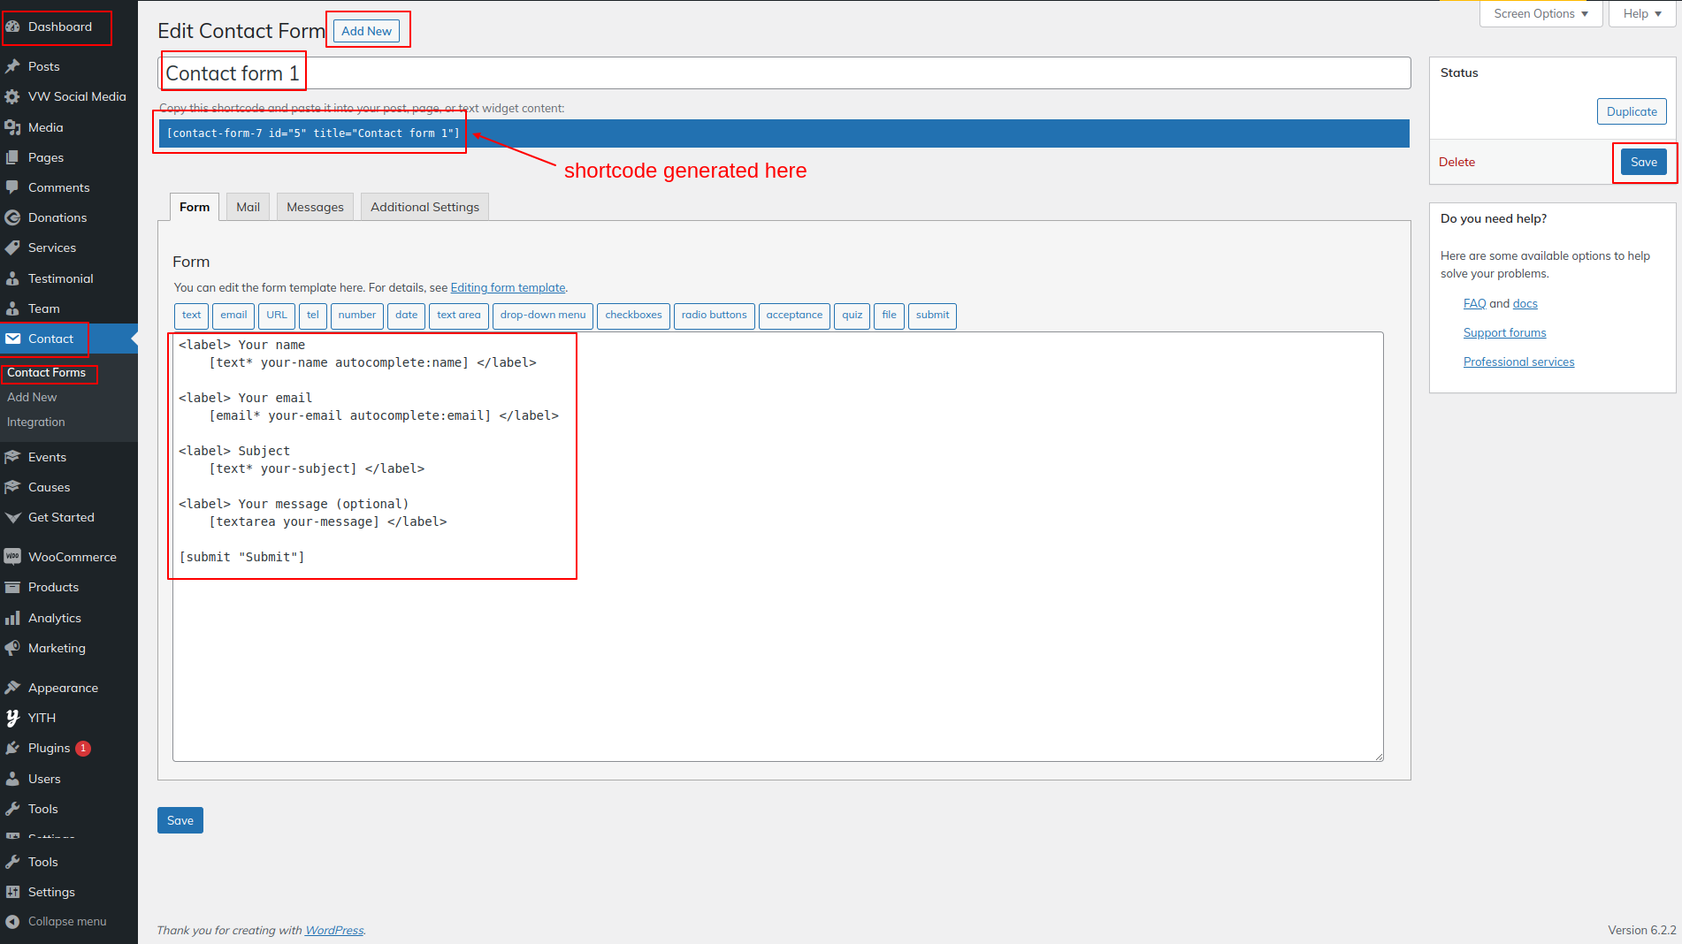Click the Plugins plug icon
The image size is (1682, 944).
pyautogui.click(x=12, y=748)
